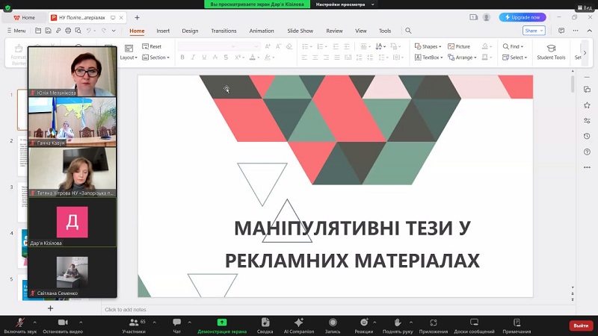Leave the meeting via Выйти button
The height and width of the screenshot is (336, 598).
(580, 326)
